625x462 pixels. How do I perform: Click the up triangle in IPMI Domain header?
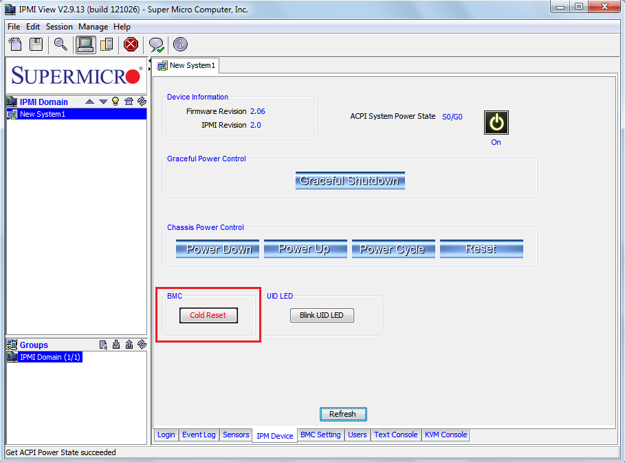pyautogui.click(x=89, y=102)
